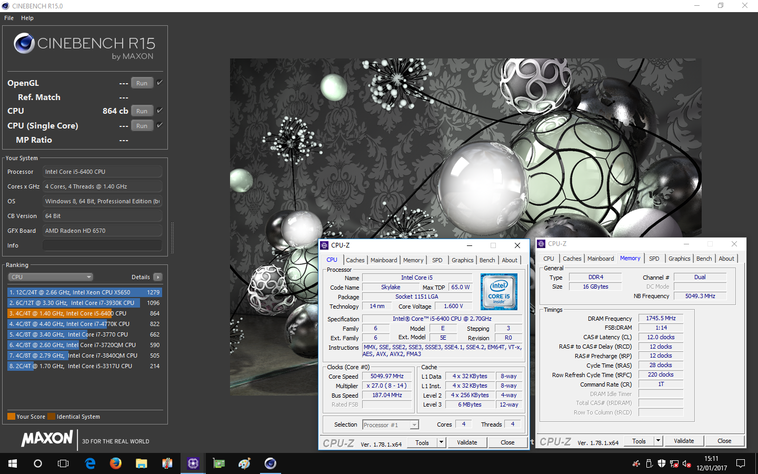The image size is (758, 474).
Task: Open the Help menu in Cinebench
Action: pos(27,18)
